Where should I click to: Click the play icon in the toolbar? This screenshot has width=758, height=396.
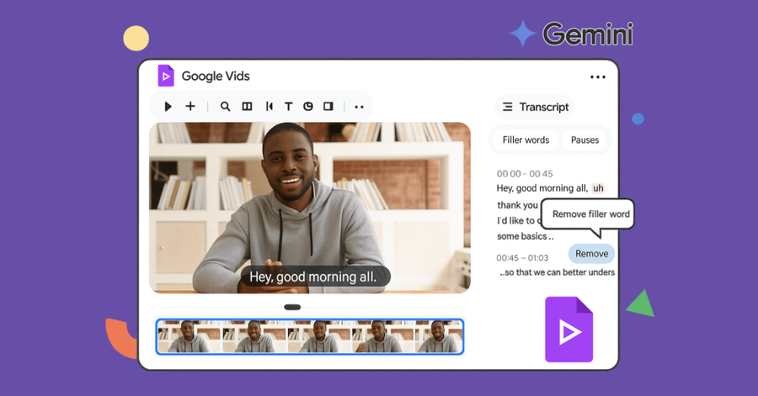click(x=168, y=106)
